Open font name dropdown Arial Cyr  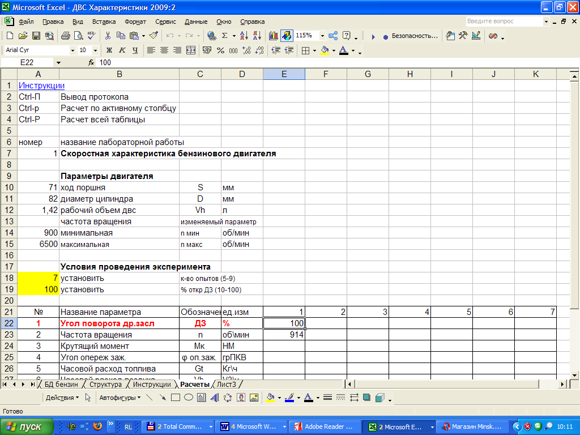[72, 50]
